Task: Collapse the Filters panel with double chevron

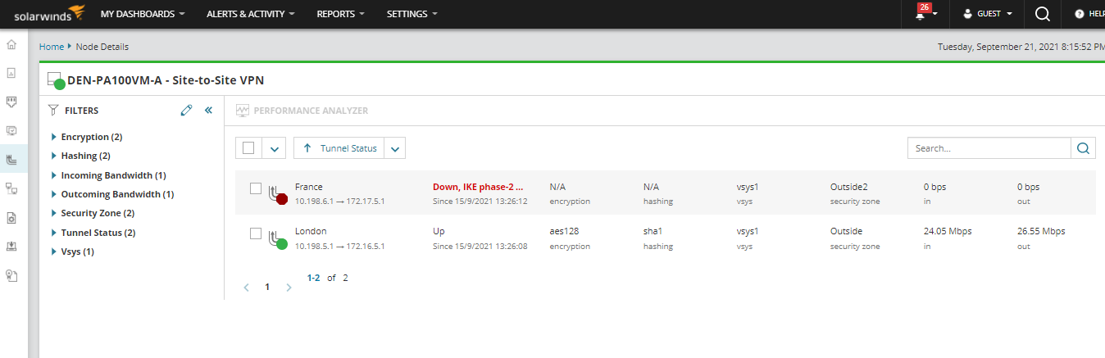Action: [208, 110]
